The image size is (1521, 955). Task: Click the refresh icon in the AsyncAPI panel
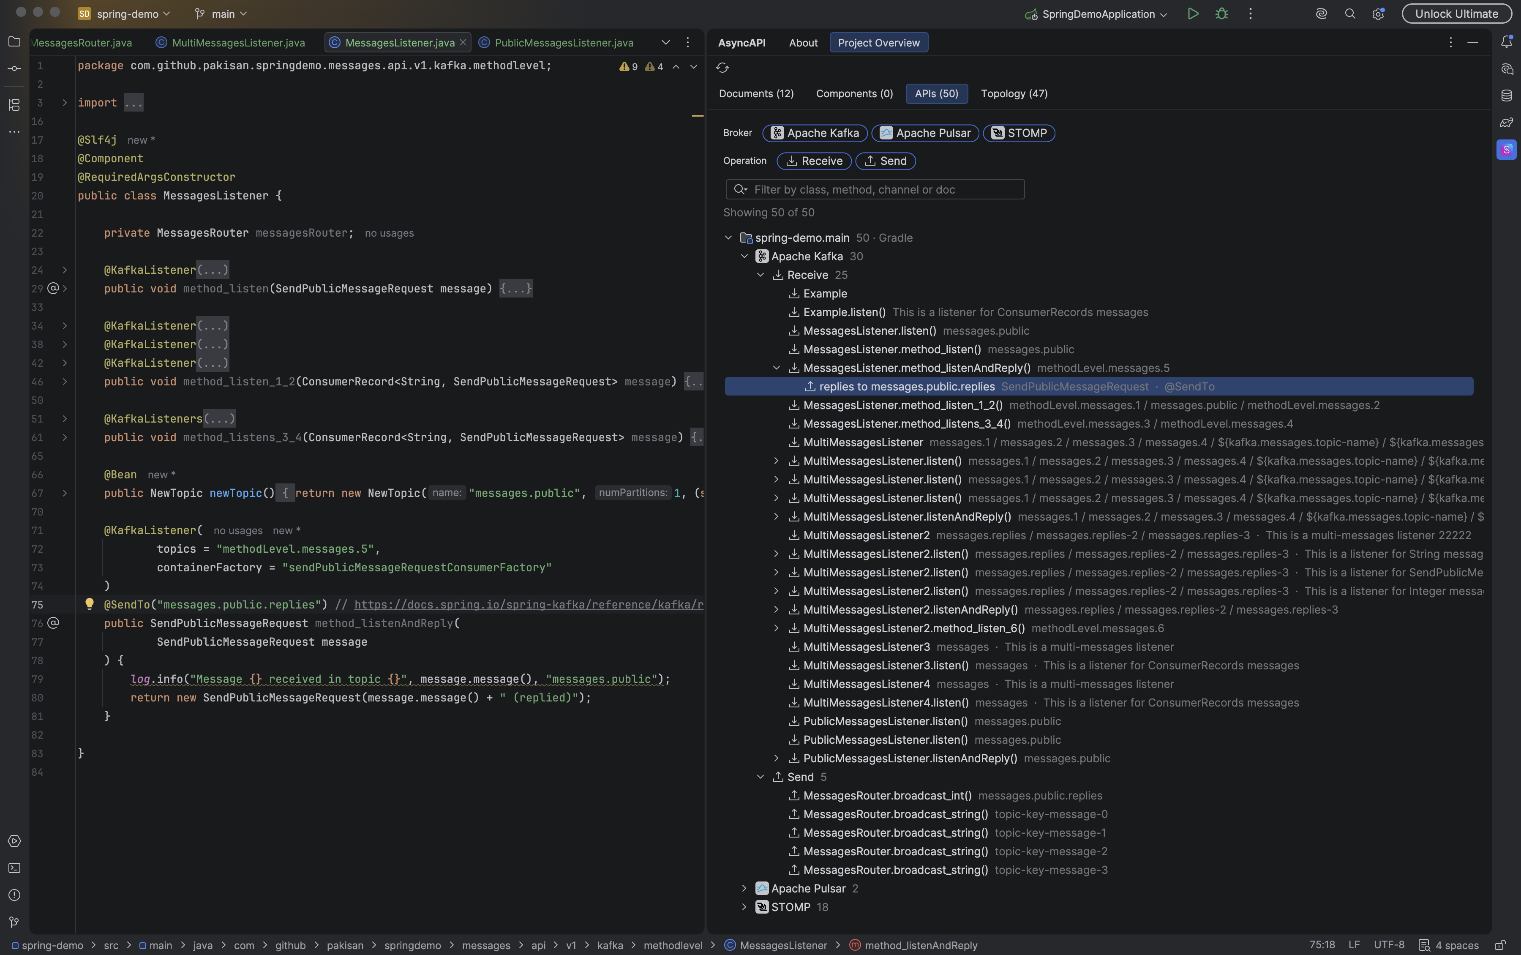722,68
